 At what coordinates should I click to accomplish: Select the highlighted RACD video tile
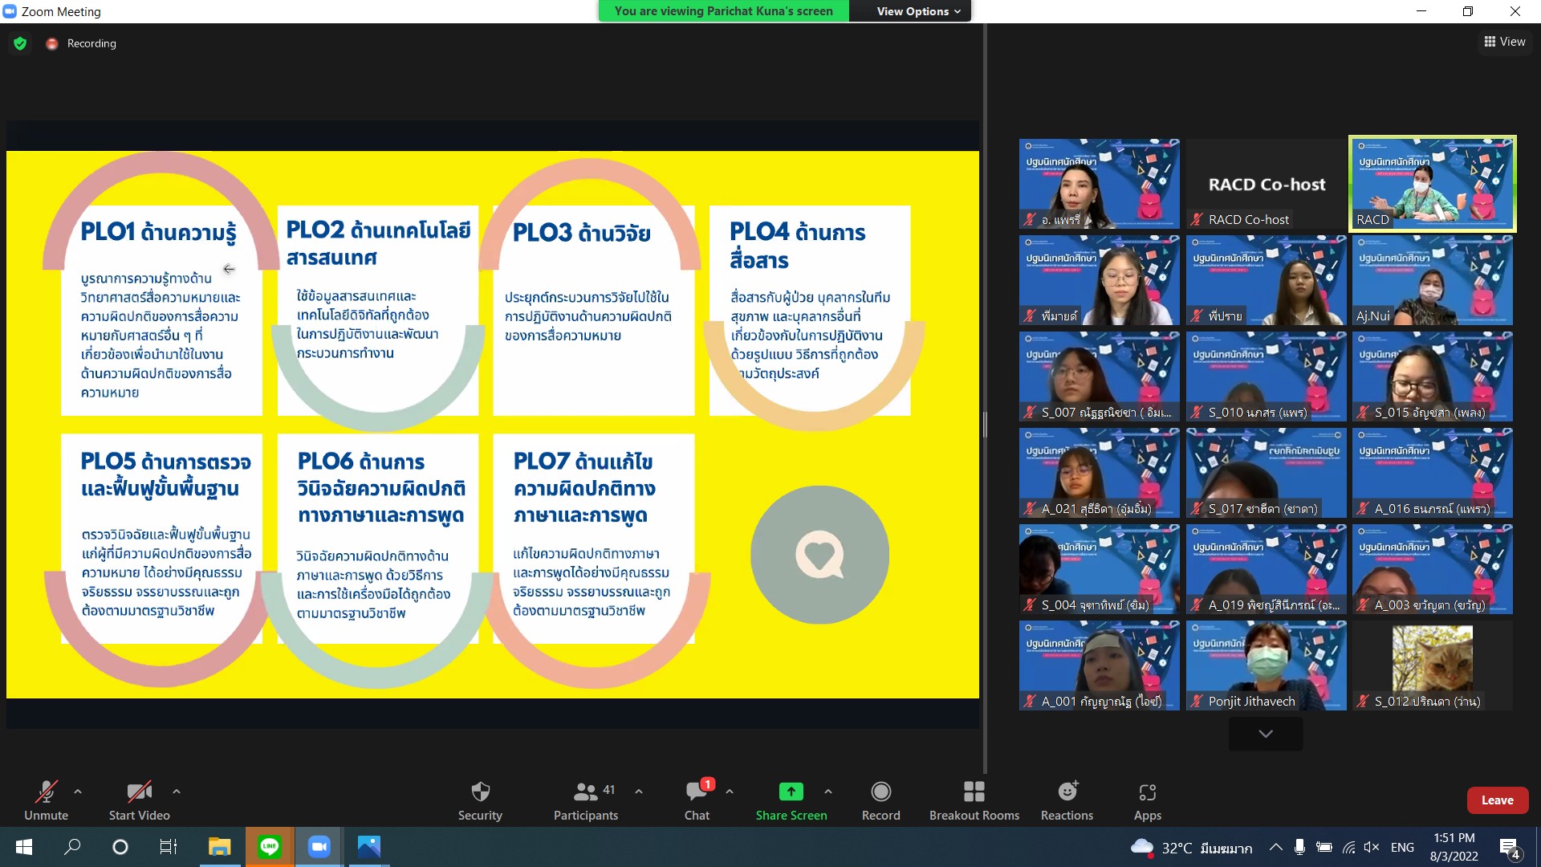pyautogui.click(x=1433, y=184)
